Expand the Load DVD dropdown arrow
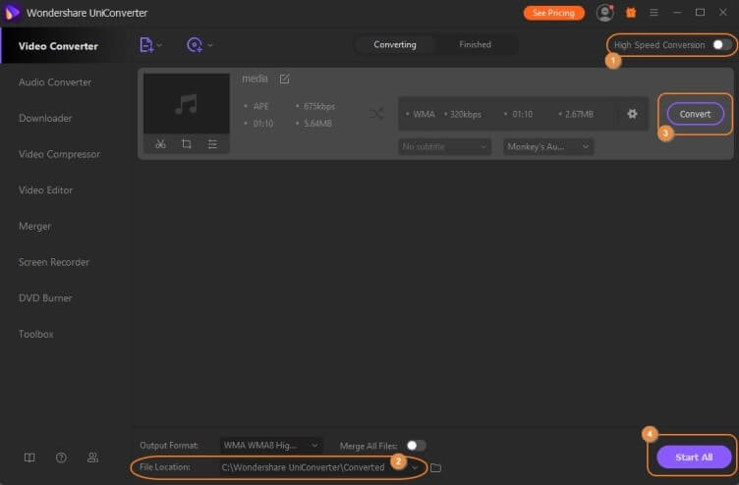 click(x=210, y=45)
